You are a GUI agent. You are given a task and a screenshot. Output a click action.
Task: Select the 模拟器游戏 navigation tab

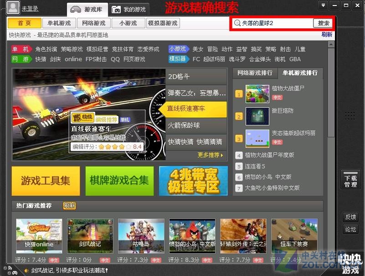[x=163, y=23]
